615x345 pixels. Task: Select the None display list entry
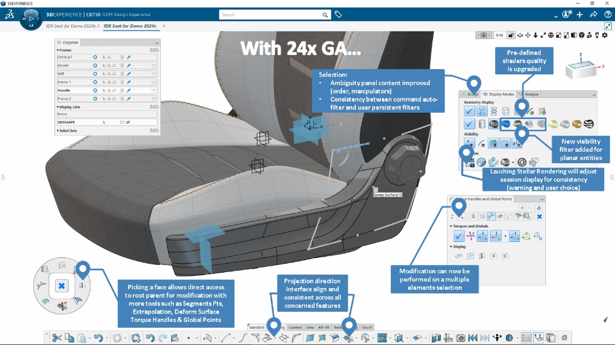(107, 114)
